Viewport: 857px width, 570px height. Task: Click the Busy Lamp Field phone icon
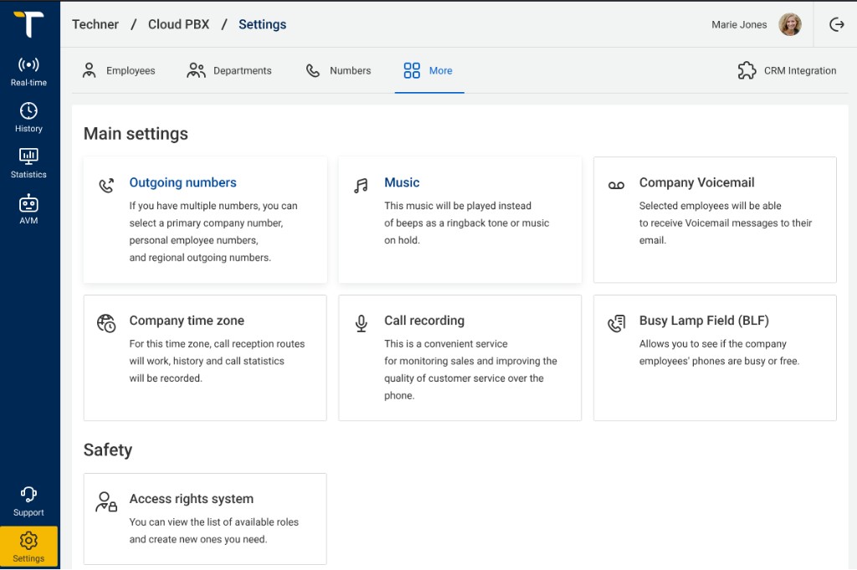[x=617, y=324]
